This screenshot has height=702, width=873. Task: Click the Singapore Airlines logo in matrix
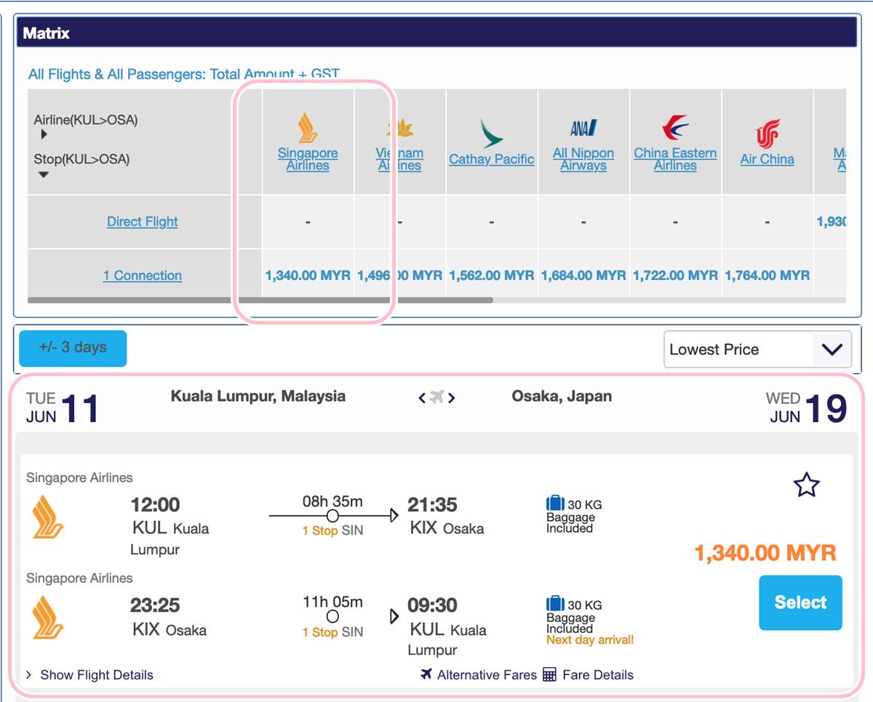click(x=308, y=129)
